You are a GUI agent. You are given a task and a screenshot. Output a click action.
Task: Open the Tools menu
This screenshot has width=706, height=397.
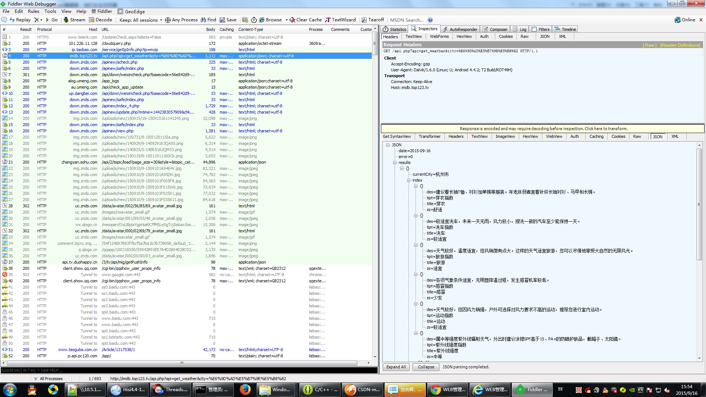50,11
